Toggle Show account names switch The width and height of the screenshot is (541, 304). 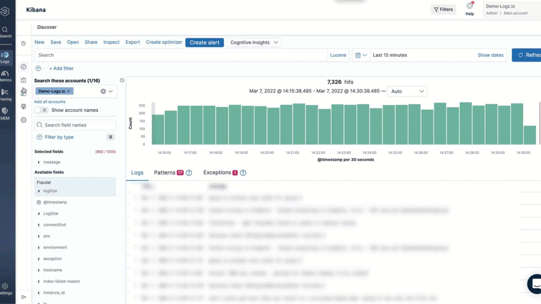[41, 110]
